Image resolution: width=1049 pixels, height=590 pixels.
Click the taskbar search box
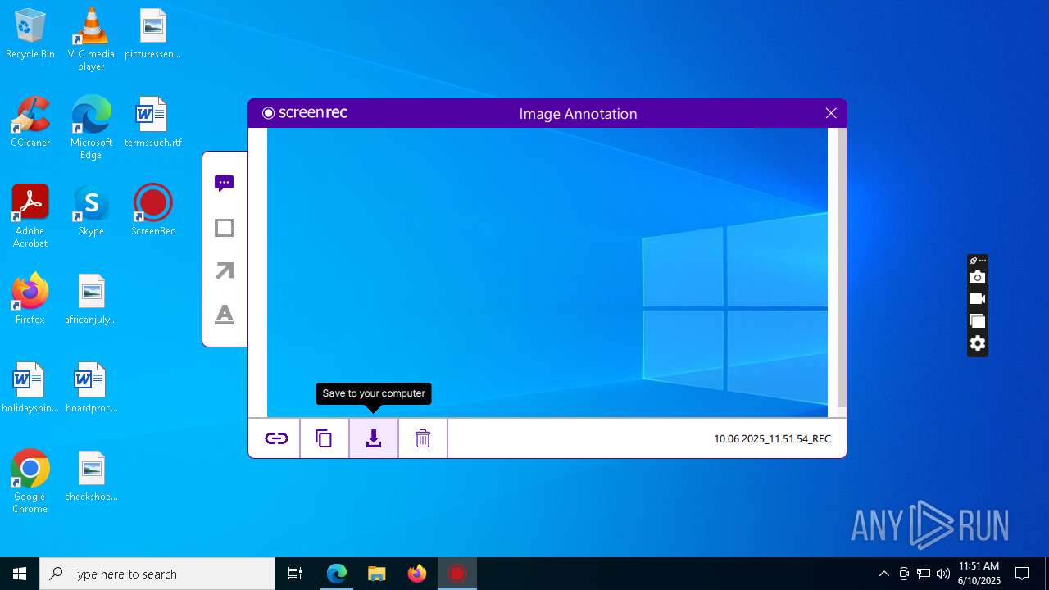pos(157,574)
